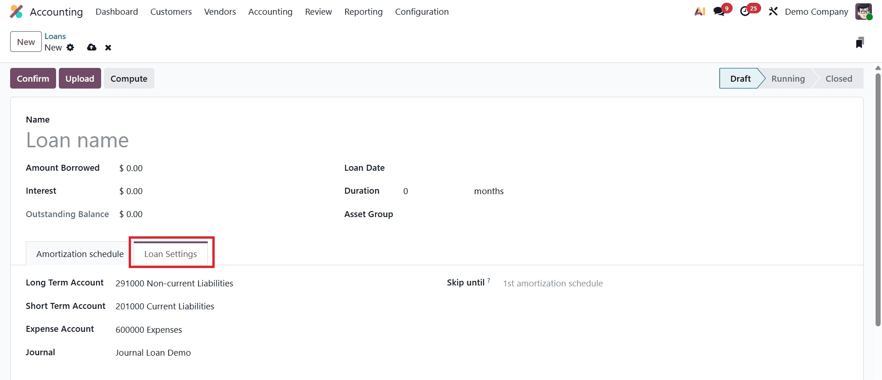
Task: Click the Compute button
Action: tap(129, 78)
